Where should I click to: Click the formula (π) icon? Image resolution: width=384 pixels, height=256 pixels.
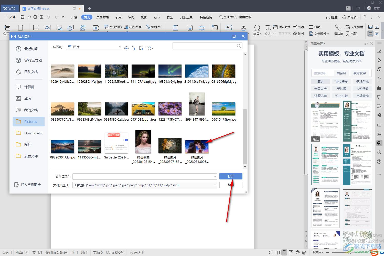(x=268, y=28)
